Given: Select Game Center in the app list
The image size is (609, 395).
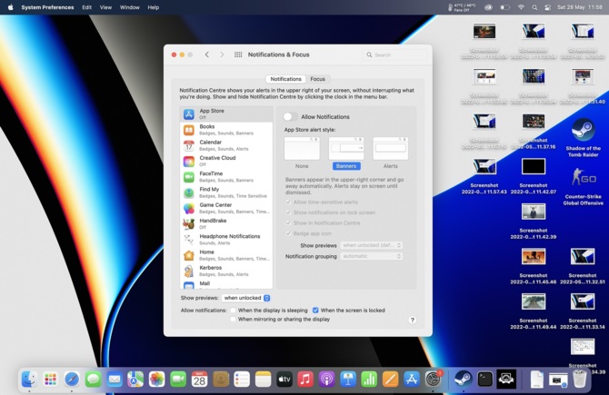Looking at the screenshot, I should click(226, 208).
